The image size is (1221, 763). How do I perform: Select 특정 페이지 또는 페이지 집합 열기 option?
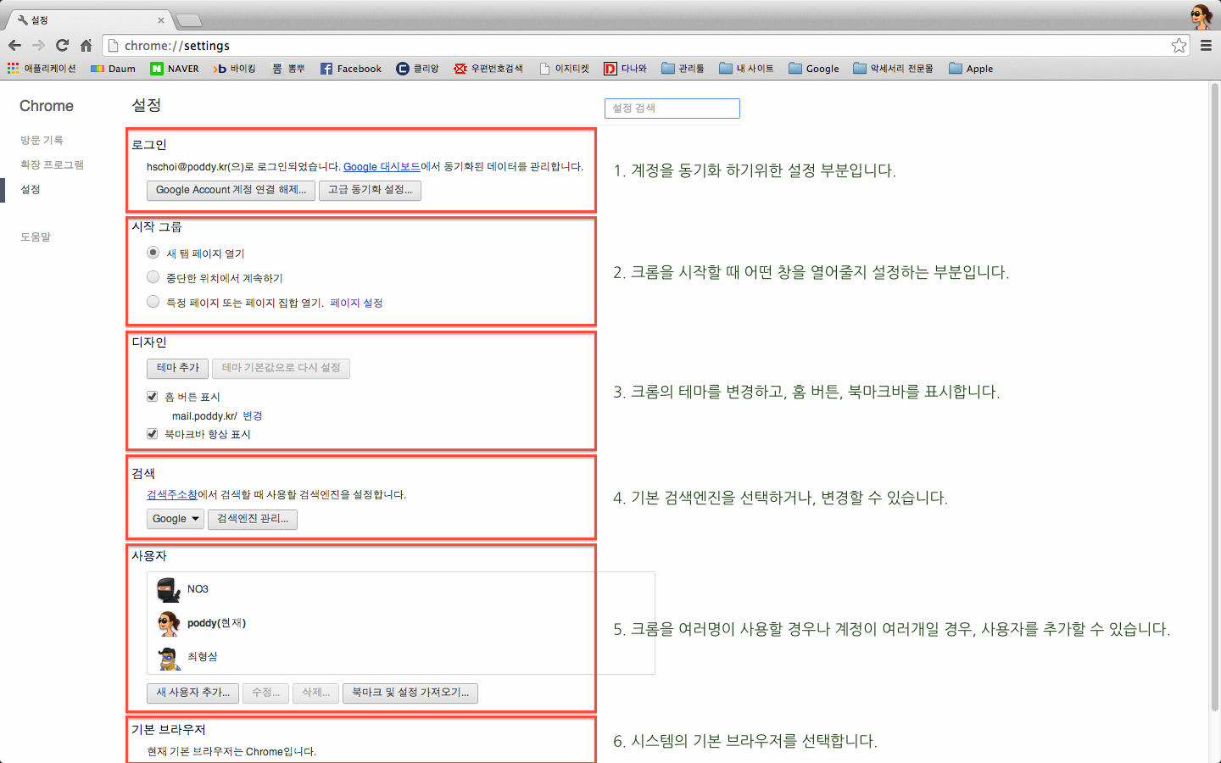pos(153,302)
